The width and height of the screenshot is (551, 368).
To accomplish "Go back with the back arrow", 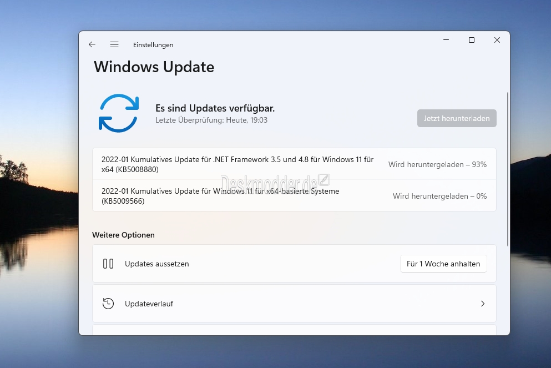I will click(x=92, y=44).
